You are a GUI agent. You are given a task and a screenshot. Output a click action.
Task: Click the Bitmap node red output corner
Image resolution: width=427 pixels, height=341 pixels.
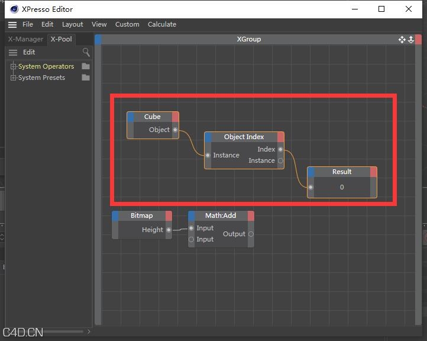click(169, 215)
